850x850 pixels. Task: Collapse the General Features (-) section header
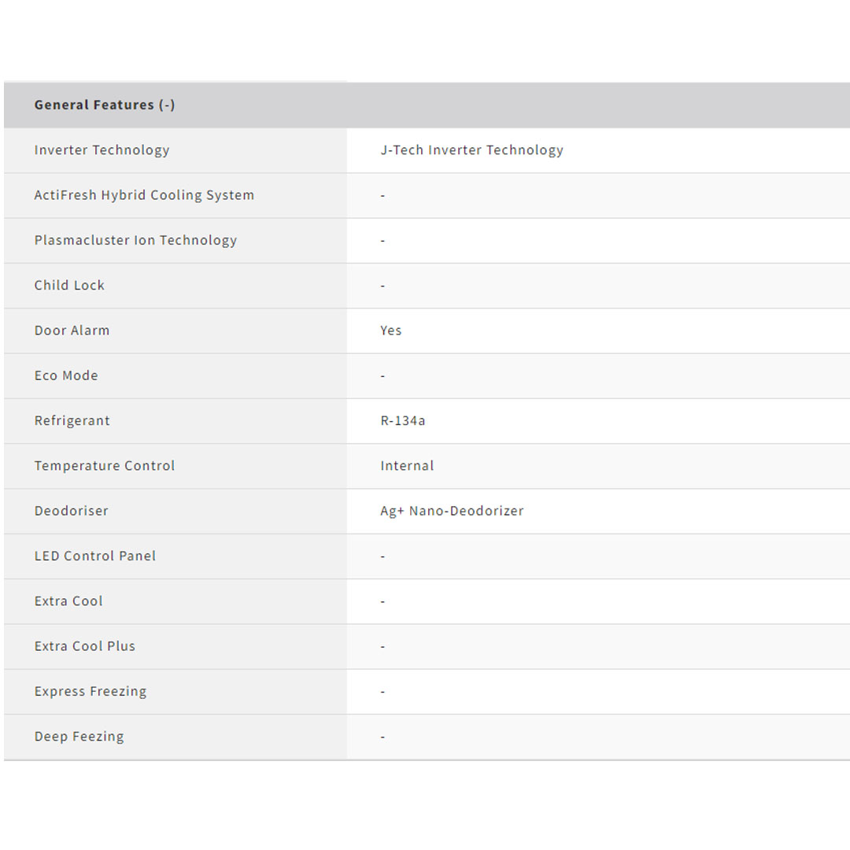point(105,105)
